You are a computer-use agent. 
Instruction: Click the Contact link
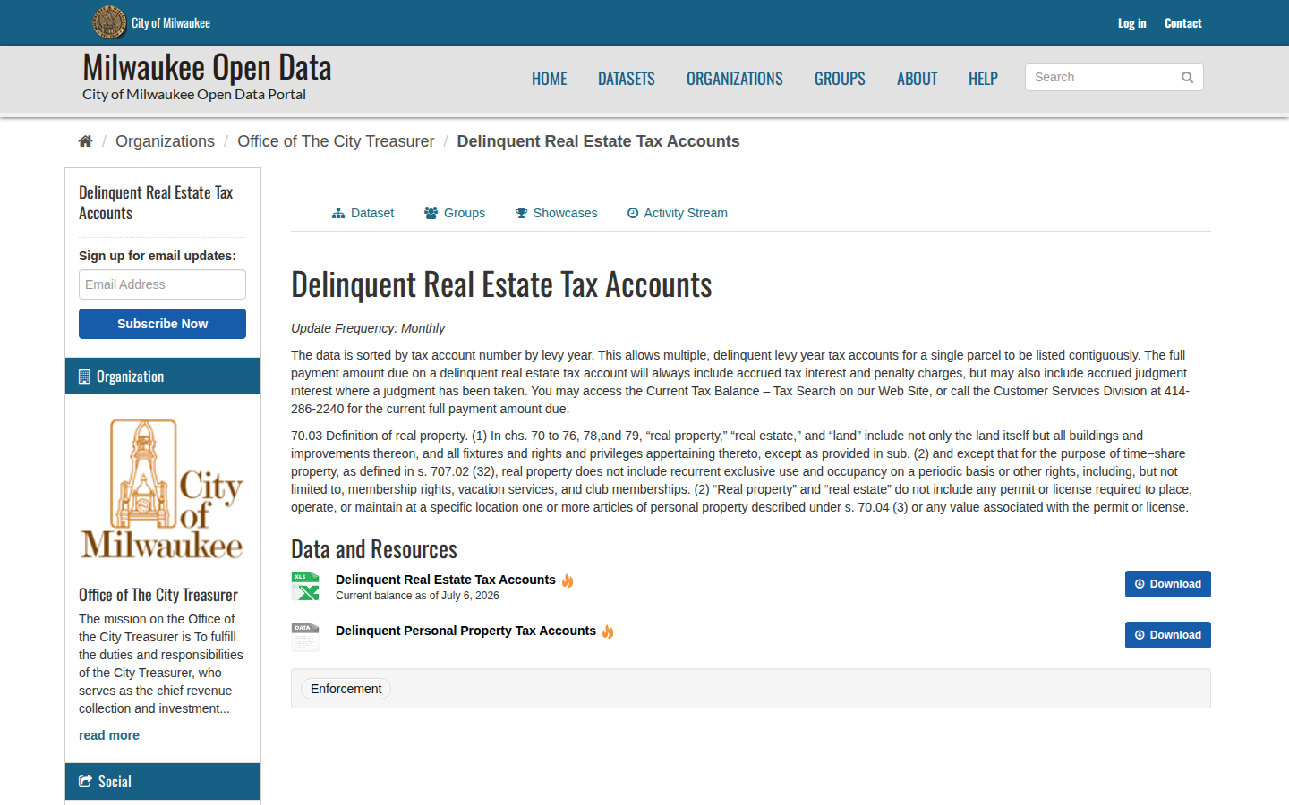tap(1182, 23)
